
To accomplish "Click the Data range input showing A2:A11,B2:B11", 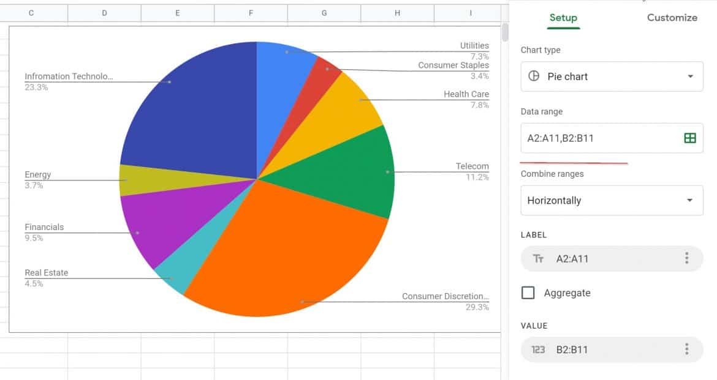I will (576, 138).
